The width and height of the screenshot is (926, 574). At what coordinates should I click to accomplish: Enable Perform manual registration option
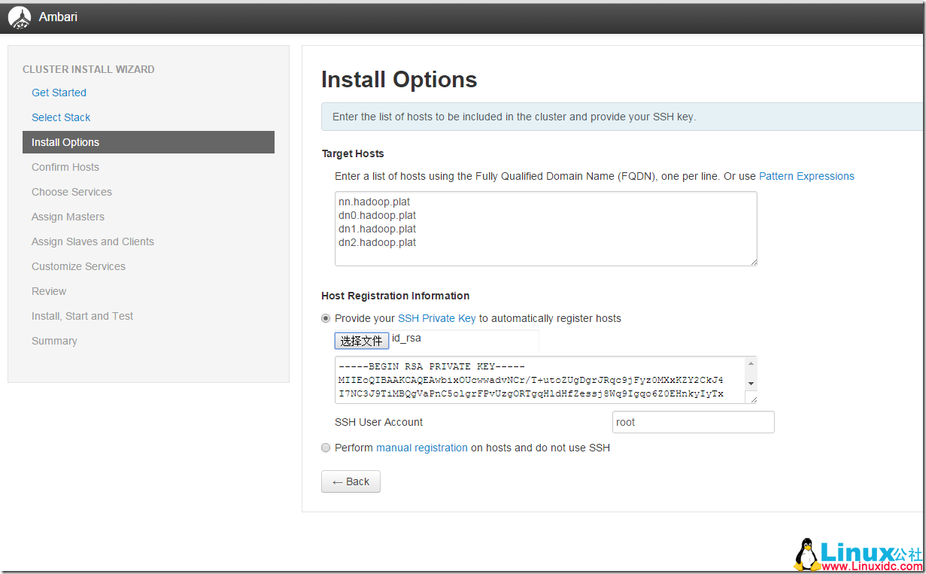[x=326, y=448]
